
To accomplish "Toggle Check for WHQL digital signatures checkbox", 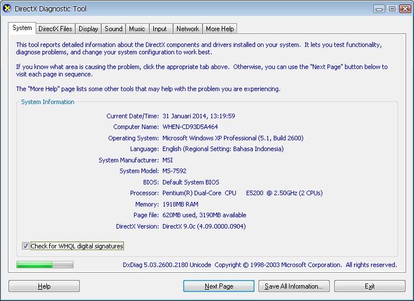I will [25, 246].
